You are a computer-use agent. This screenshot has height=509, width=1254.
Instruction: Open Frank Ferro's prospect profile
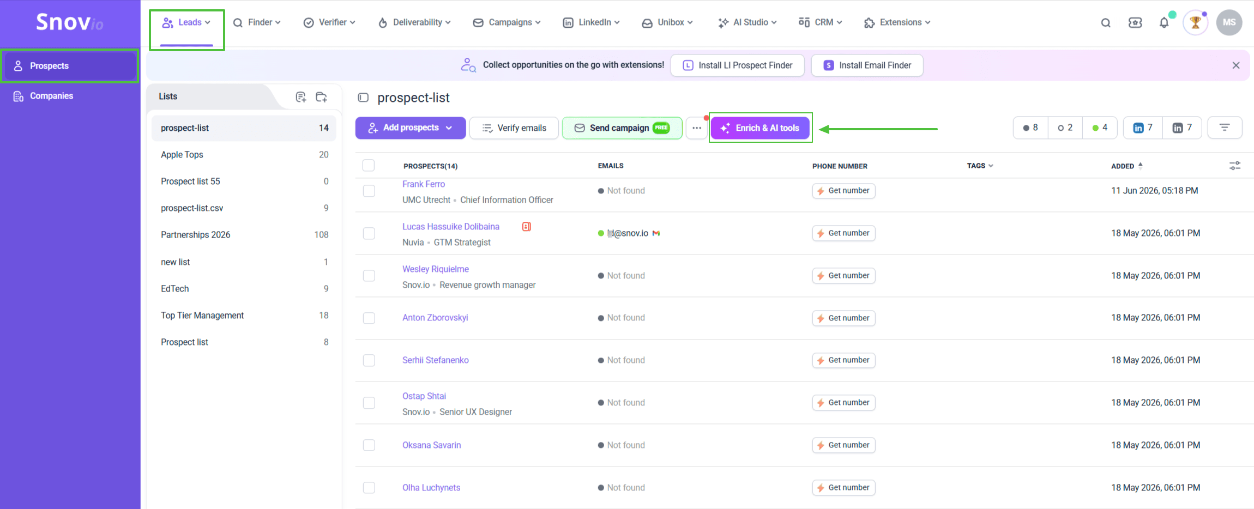point(424,184)
